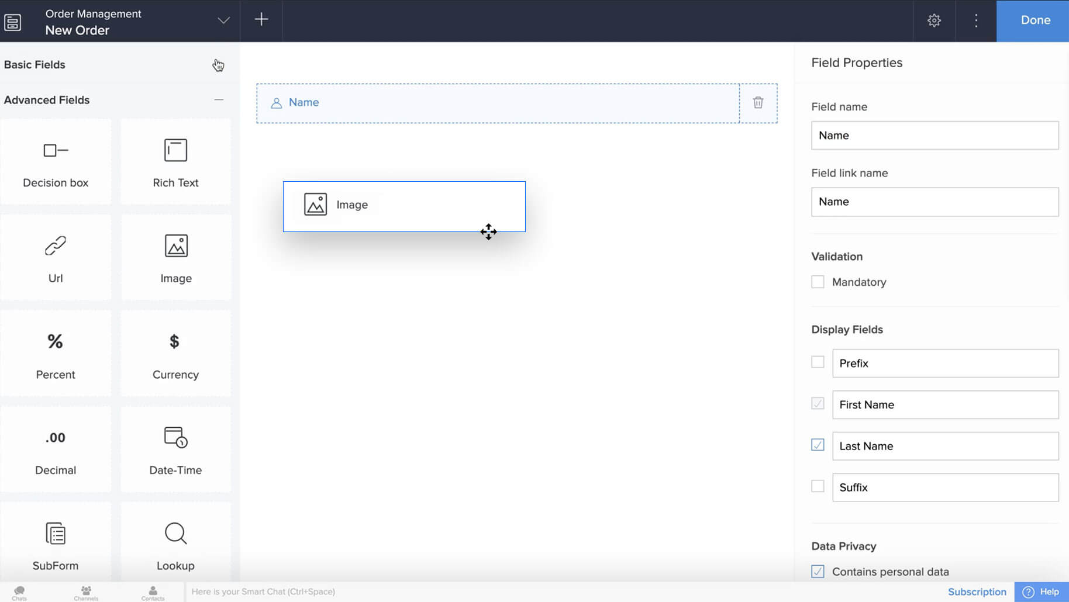This screenshot has width=1069, height=602.
Task: Uncheck the Last Name display checkbox
Action: click(818, 445)
